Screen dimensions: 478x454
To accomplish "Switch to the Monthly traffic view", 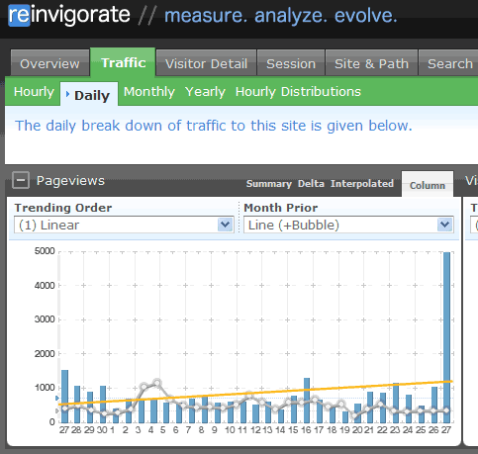I will 149,92.
